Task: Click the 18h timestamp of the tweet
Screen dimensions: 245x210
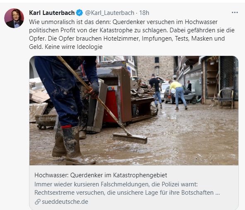Action: pos(144,13)
